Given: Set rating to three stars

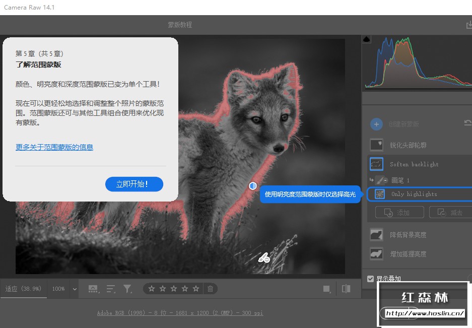Looking at the screenshot, I should coord(174,289).
